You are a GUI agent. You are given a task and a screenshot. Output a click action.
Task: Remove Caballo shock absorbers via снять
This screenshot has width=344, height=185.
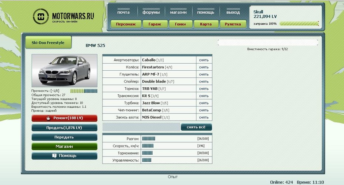click(x=204, y=60)
